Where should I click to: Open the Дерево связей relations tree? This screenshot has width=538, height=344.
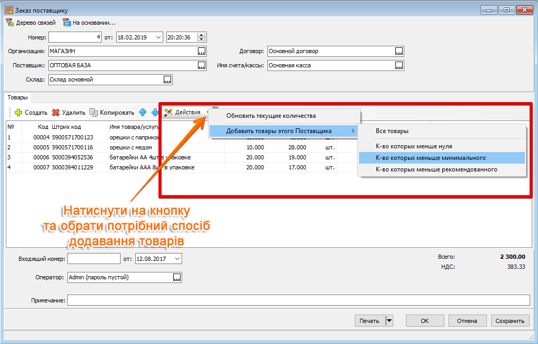pos(31,23)
